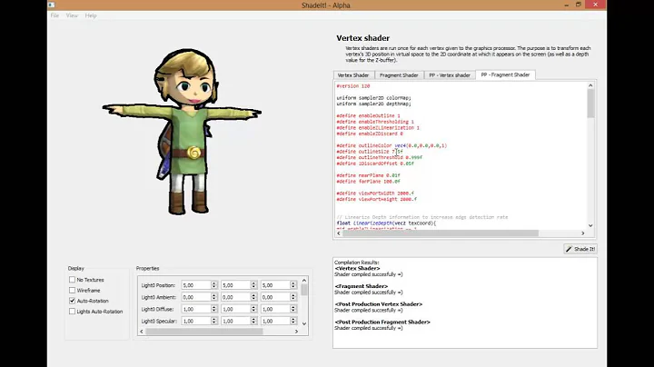
Task: Click the 3D Link character model preview
Action: [x=183, y=132]
